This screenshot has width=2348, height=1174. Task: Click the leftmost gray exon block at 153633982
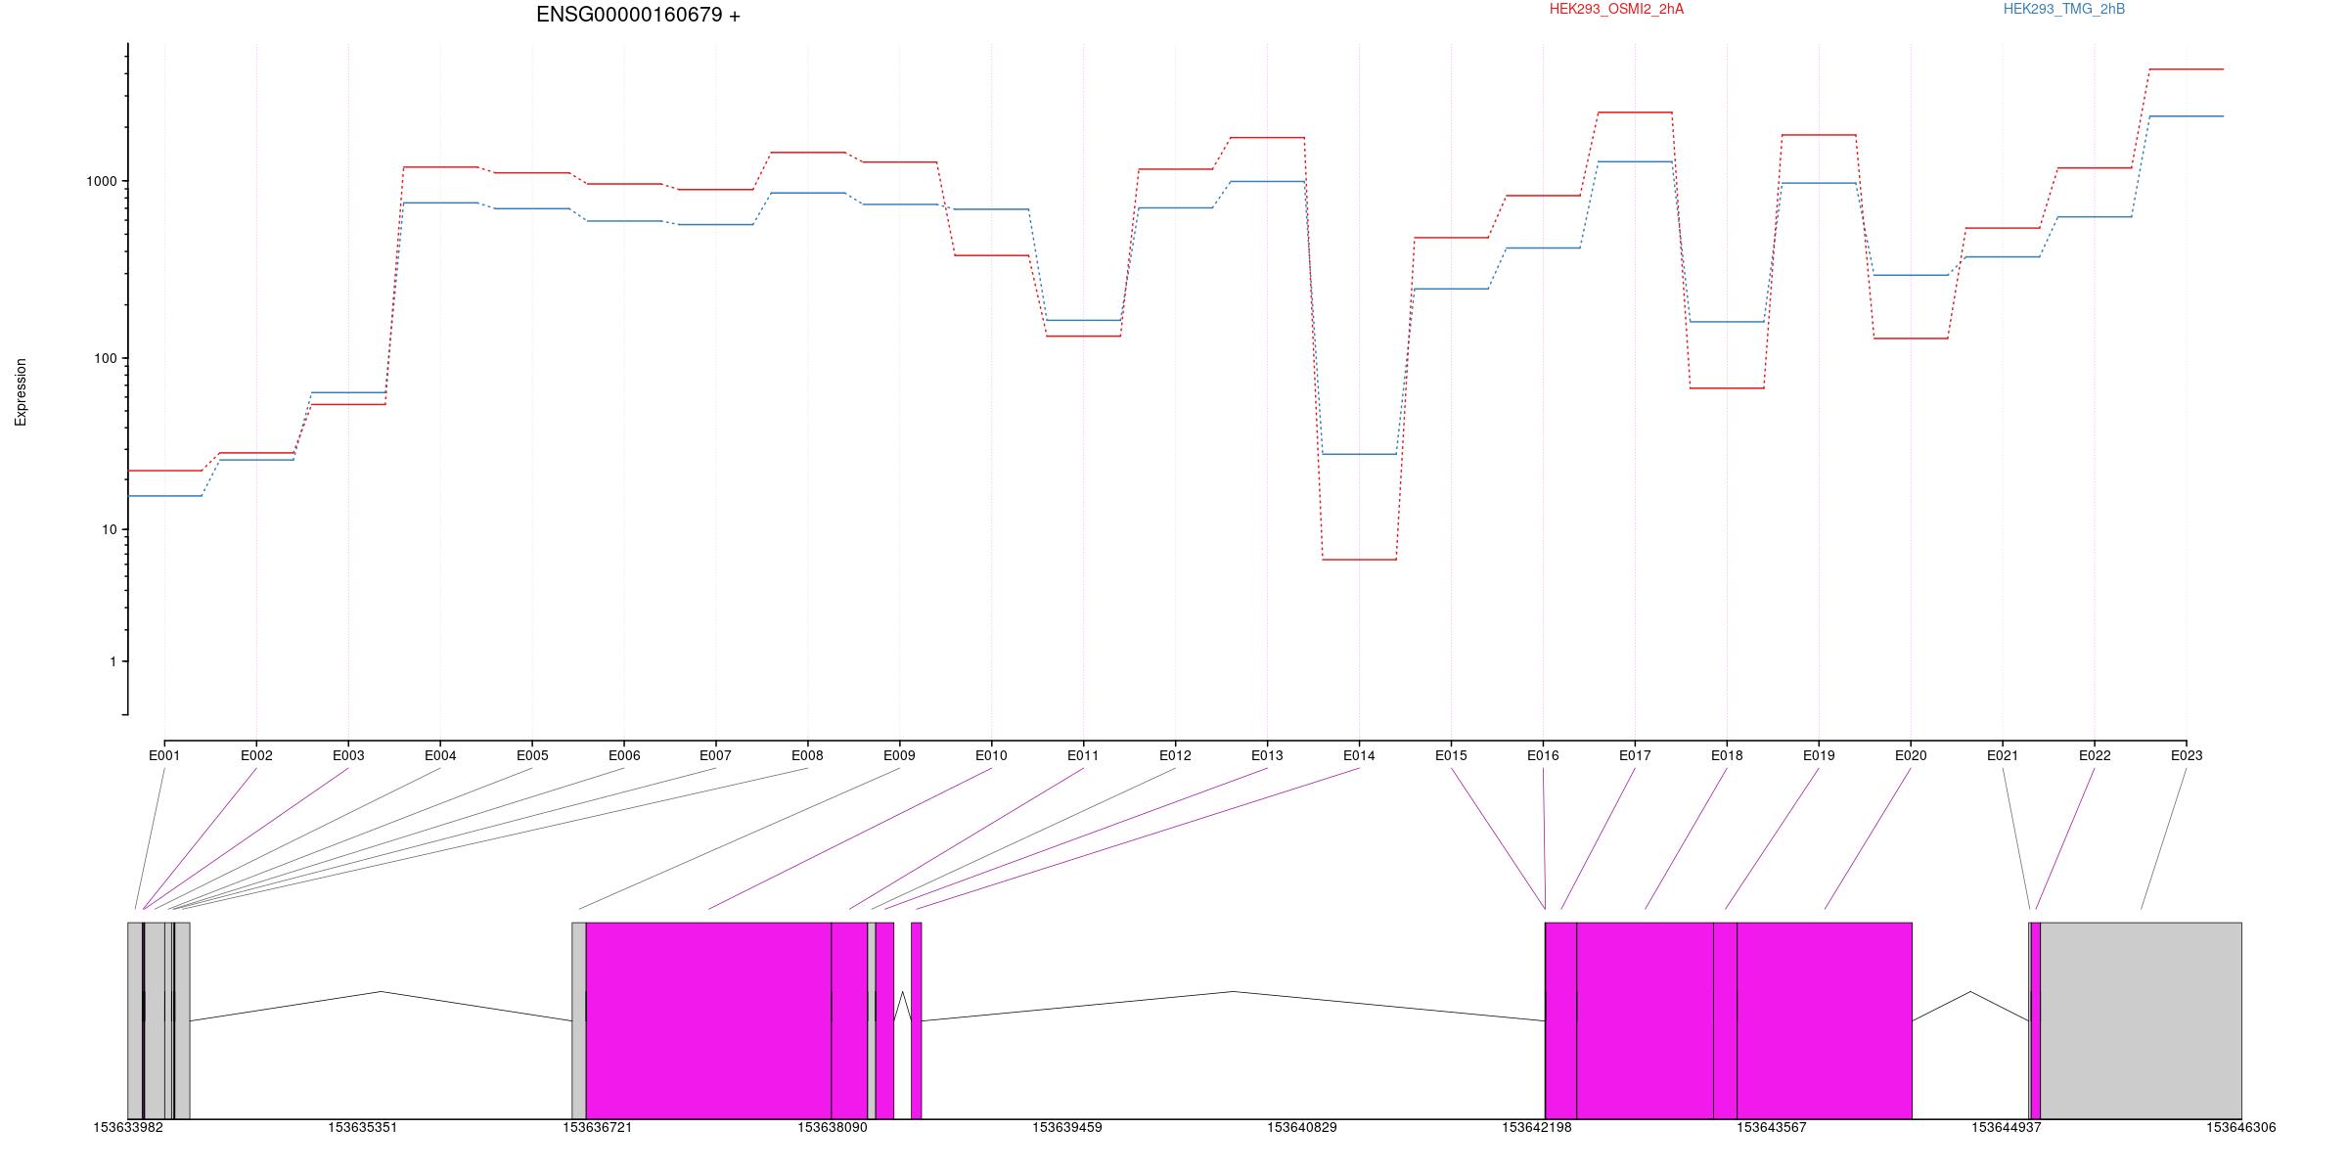135,1020
